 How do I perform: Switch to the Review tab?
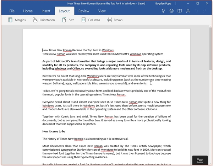coord(84,11)
